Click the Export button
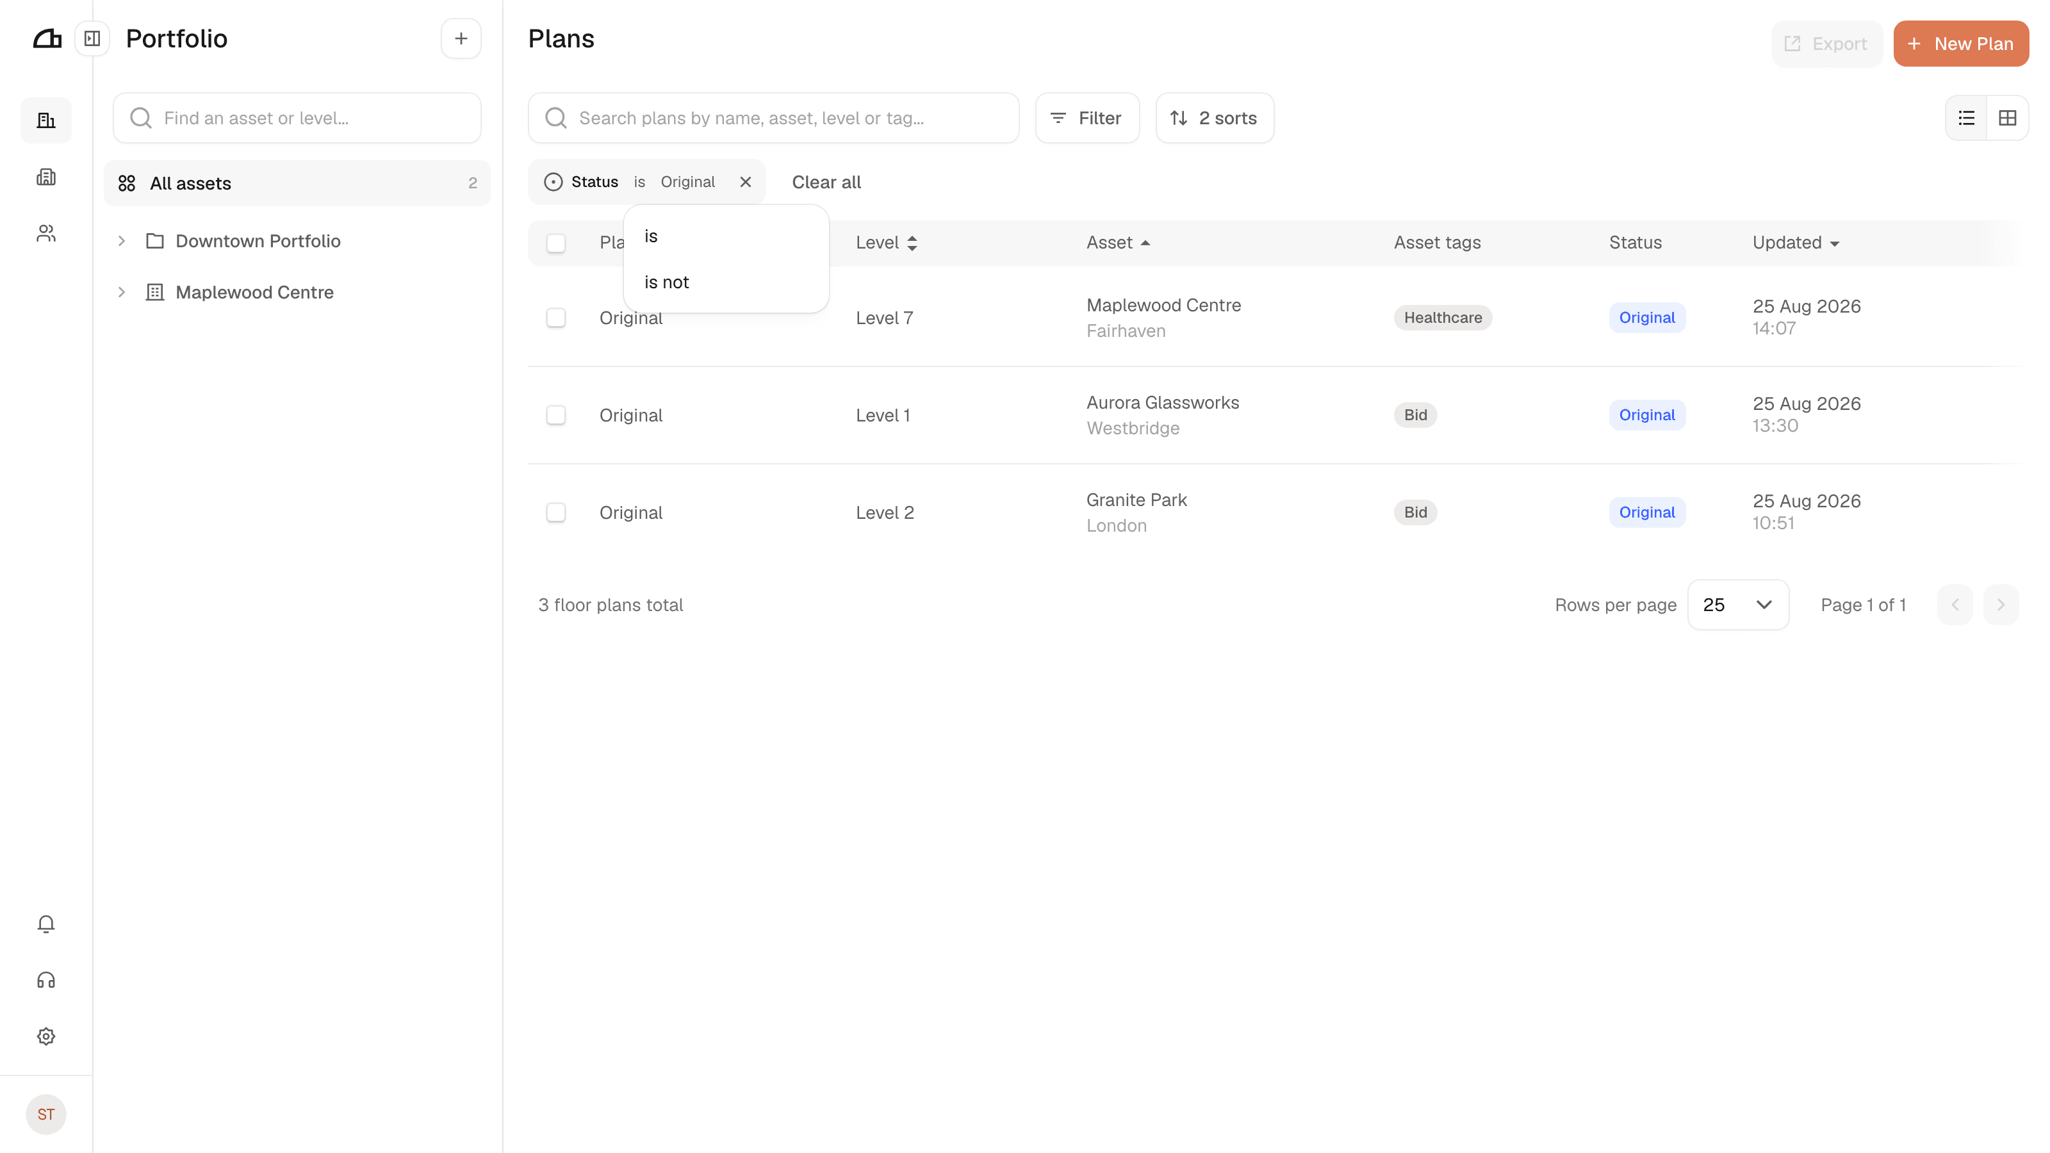The width and height of the screenshot is (2050, 1153). click(x=1826, y=44)
